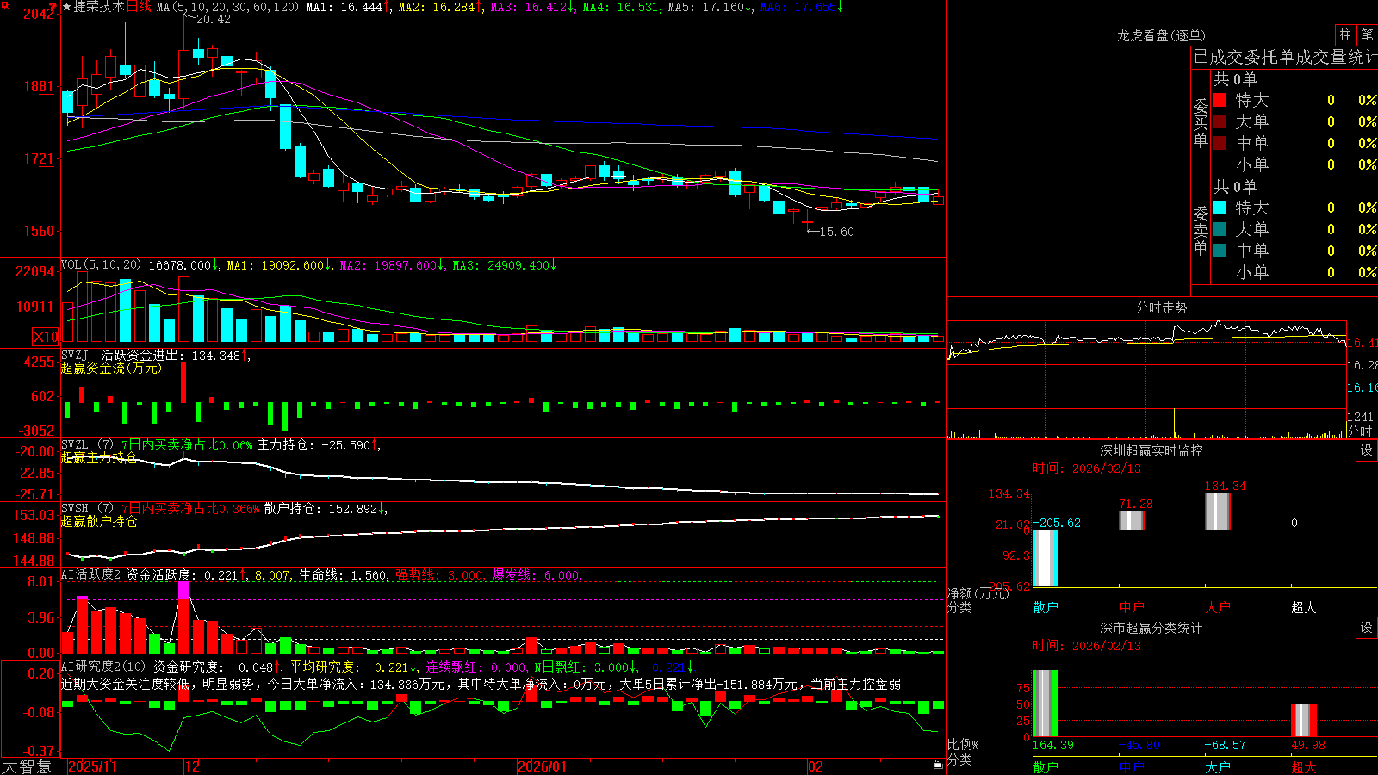Image resolution: width=1378 pixels, height=775 pixels.
Task: Click the 大智慧 logo in bottom-left corner
Action: pos(27,766)
